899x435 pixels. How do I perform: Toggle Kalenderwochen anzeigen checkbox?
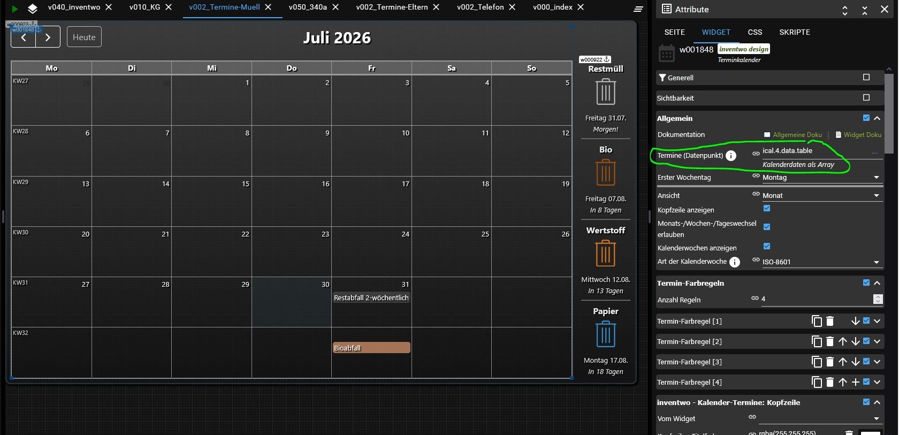pyautogui.click(x=767, y=247)
